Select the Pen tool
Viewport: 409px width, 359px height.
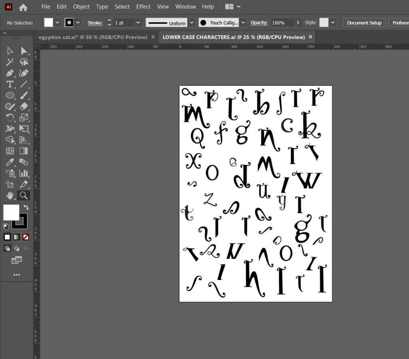click(10, 73)
